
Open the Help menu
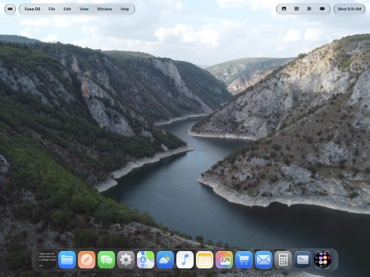125,9
